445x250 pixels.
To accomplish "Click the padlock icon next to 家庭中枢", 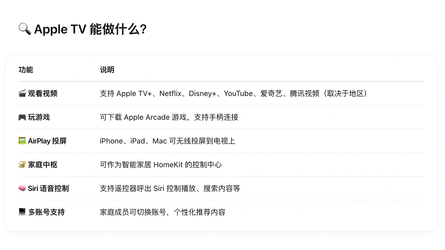I will pos(22,165).
